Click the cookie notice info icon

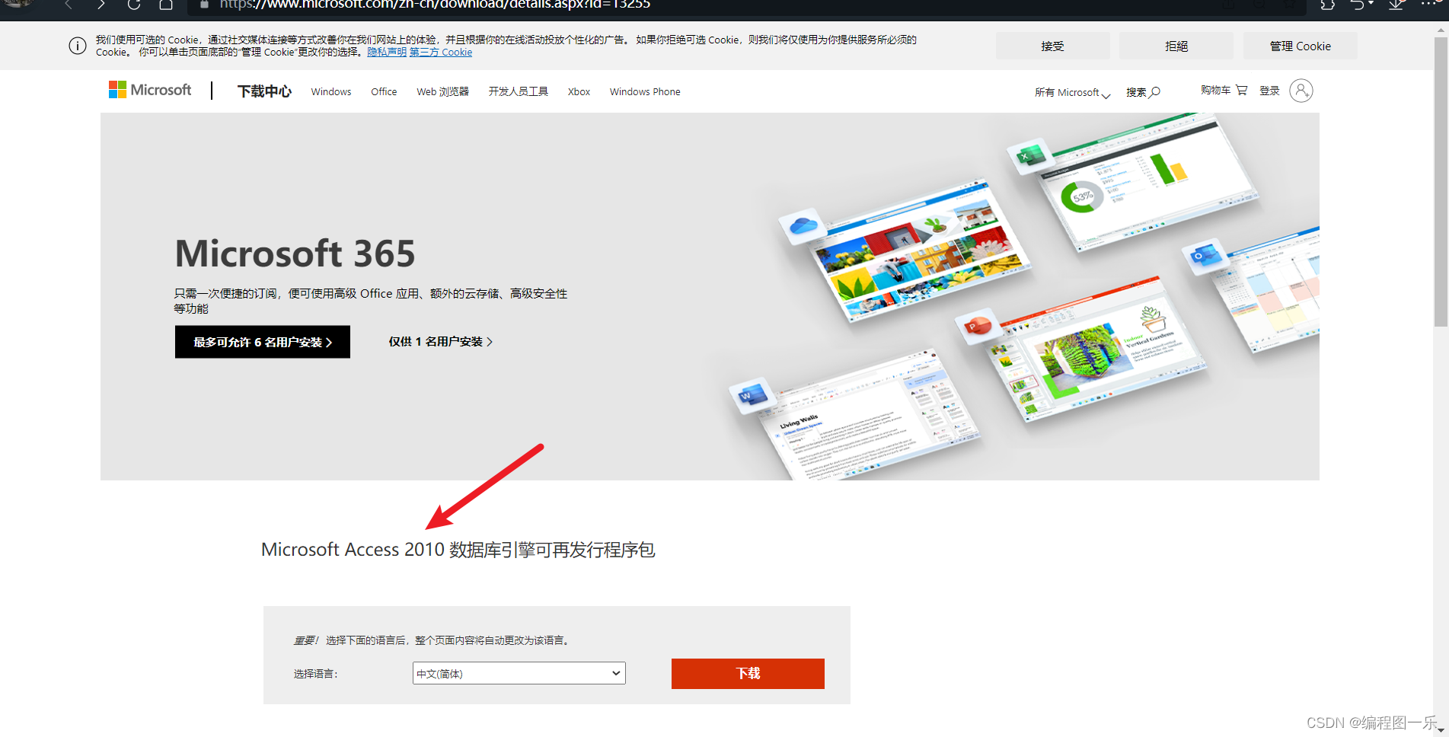click(x=78, y=46)
